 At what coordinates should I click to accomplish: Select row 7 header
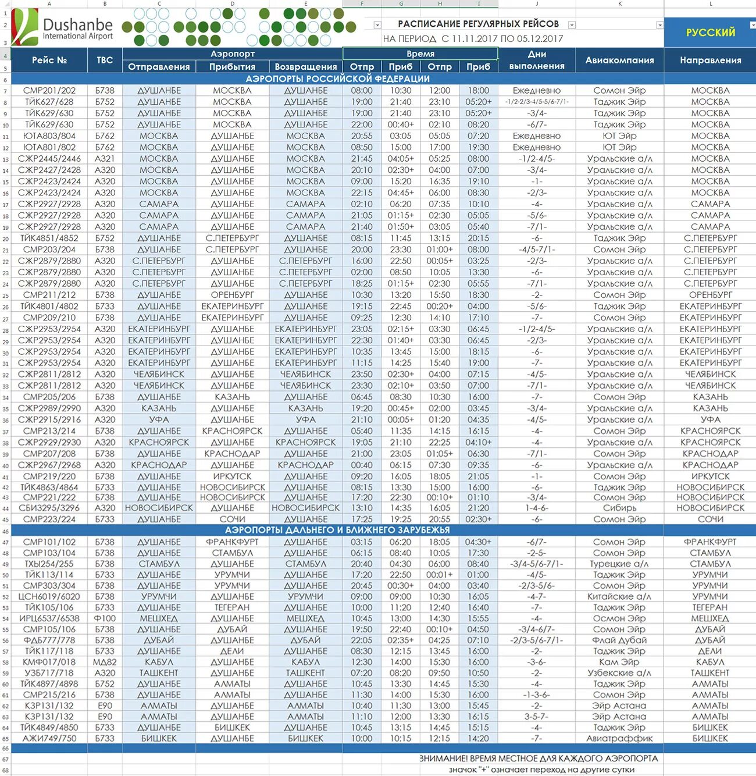(x=5, y=91)
